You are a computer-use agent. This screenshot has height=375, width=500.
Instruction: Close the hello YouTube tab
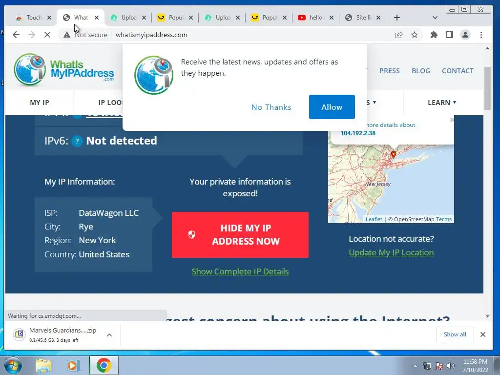tap(332, 18)
